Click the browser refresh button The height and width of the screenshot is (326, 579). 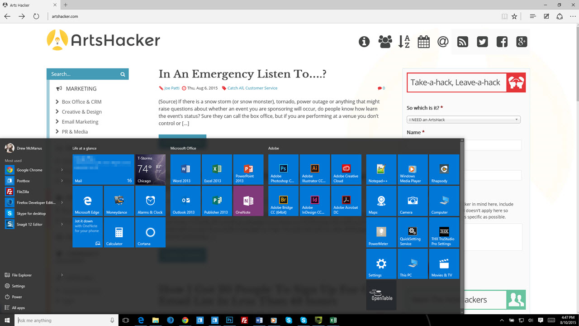click(36, 16)
